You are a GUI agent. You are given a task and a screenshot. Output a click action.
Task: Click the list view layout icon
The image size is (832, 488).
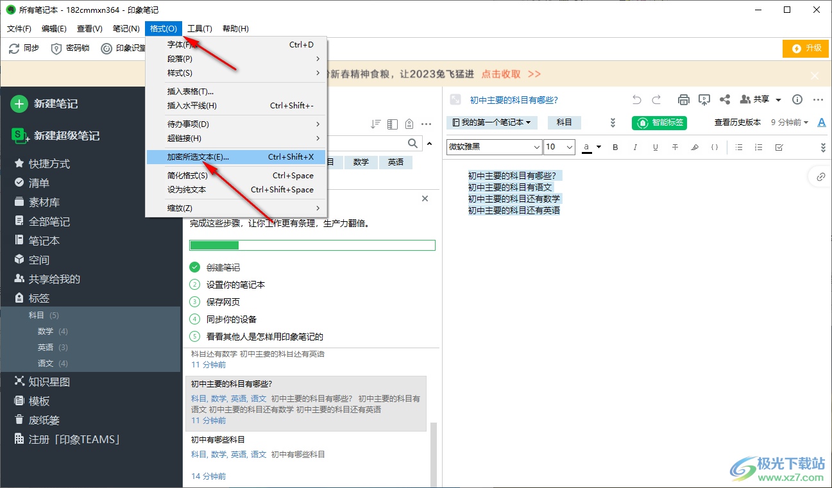coord(393,124)
